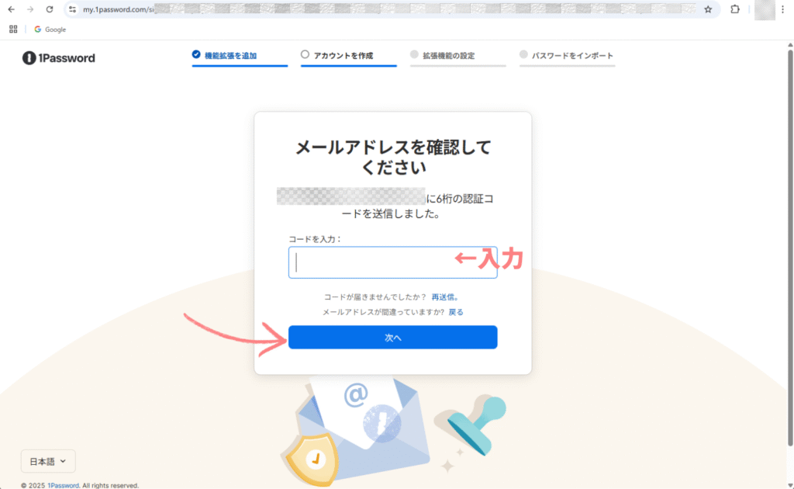The image size is (794, 489).
Task: Click the 再送信 resend code link
Action: [x=443, y=297]
